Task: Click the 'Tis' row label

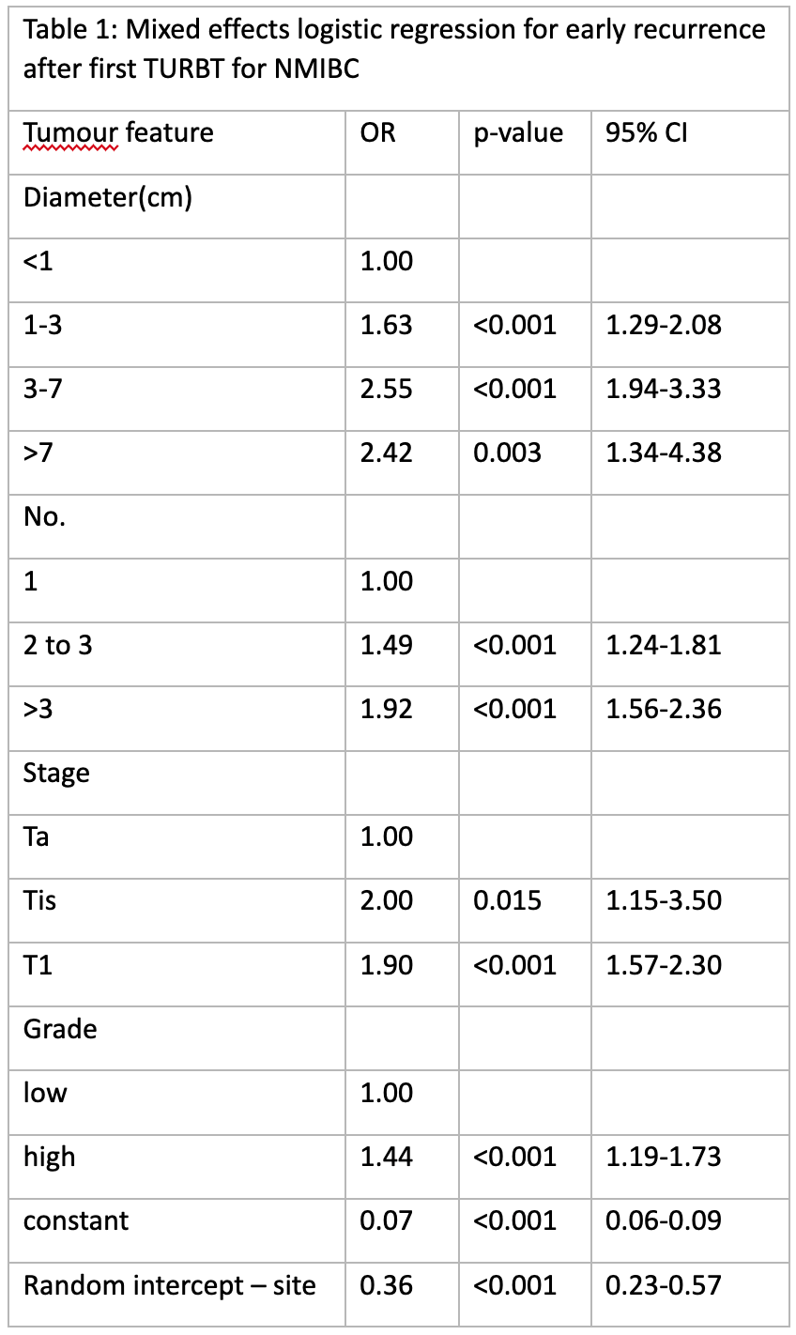Action: (x=40, y=900)
